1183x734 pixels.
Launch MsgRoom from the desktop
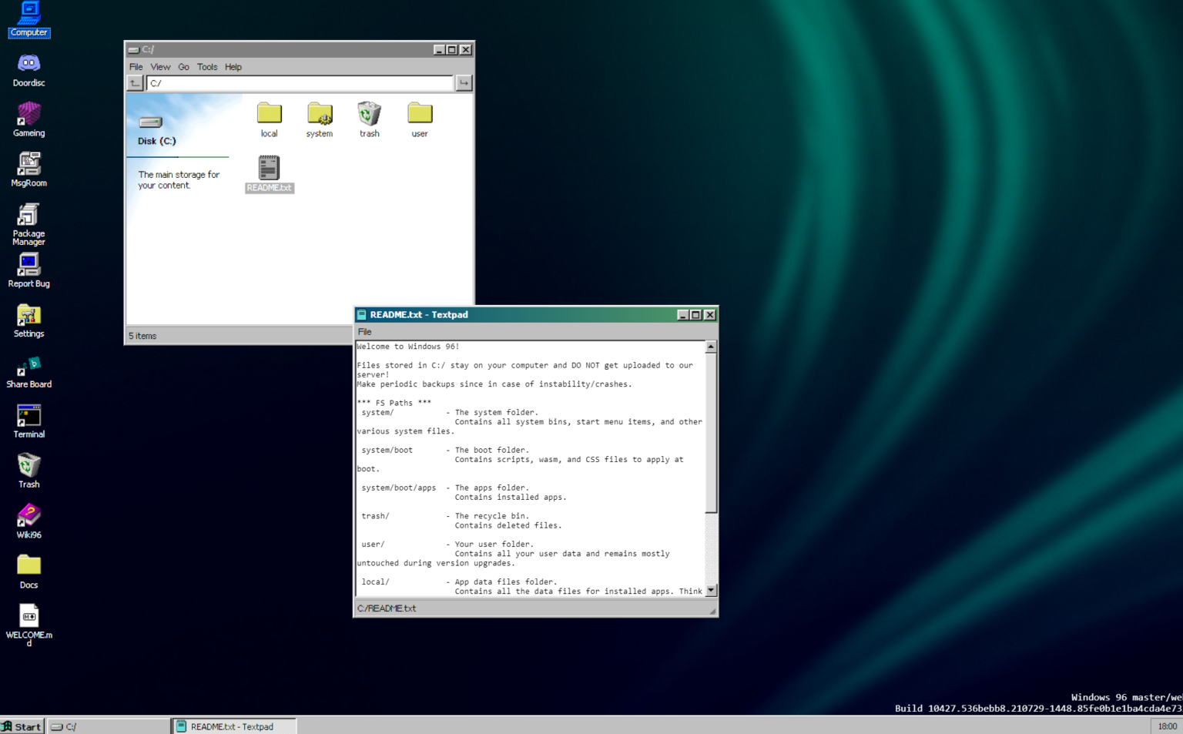coord(28,170)
